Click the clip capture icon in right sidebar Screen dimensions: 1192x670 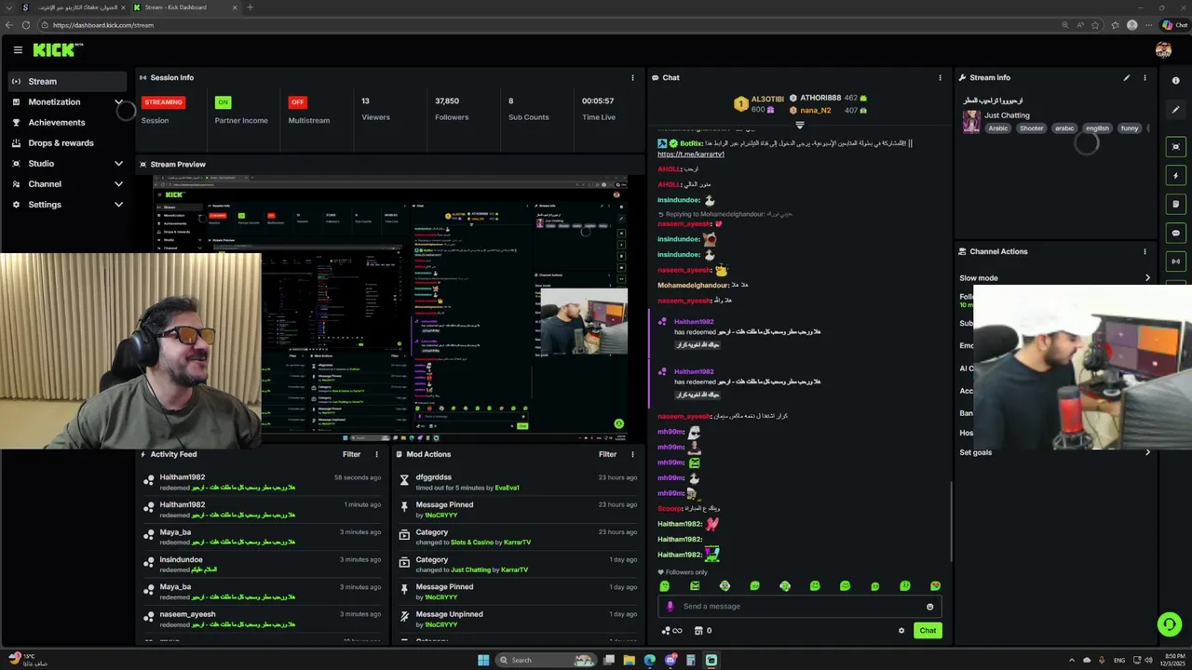1176,147
